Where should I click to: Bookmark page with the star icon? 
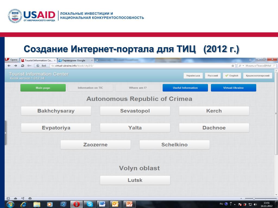(233, 66)
